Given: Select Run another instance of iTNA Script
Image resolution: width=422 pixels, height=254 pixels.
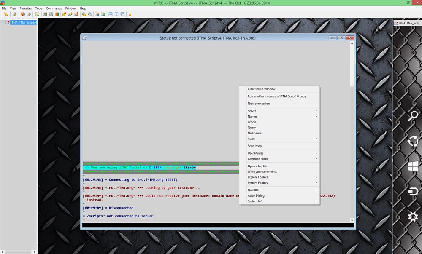Looking at the screenshot, I should point(279,96).
